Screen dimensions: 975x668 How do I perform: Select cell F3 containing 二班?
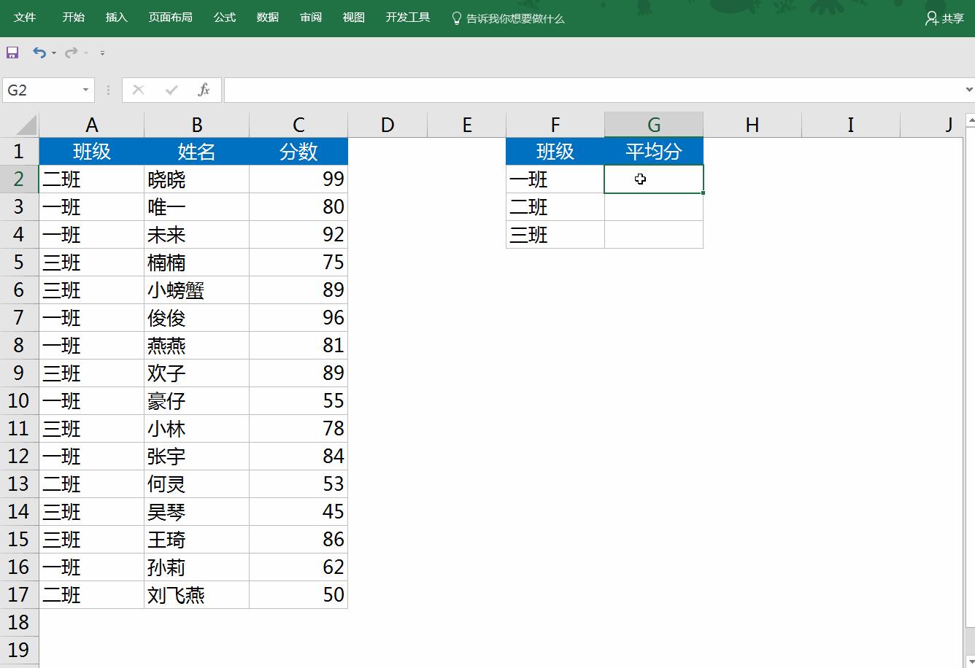tap(555, 206)
